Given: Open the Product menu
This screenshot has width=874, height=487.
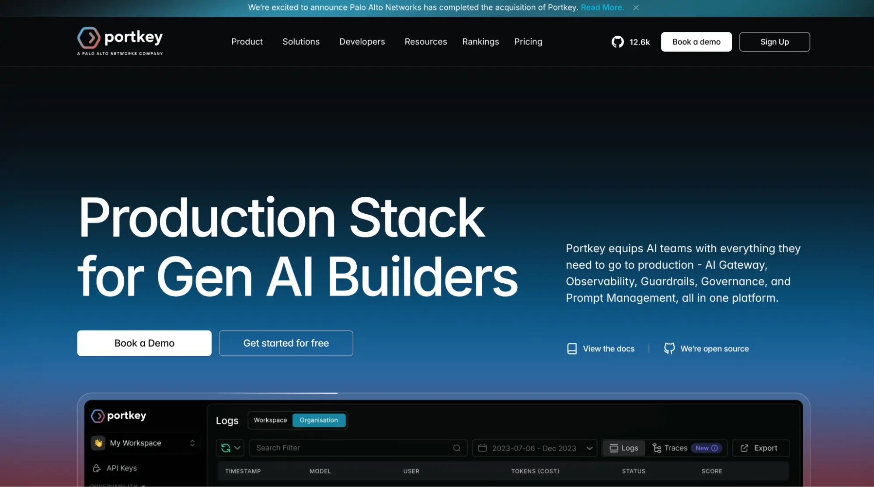Looking at the screenshot, I should tap(247, 42).
